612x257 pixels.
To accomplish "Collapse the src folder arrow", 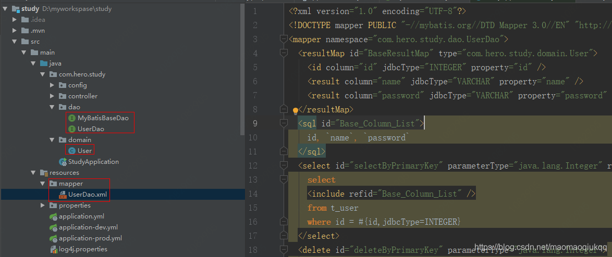I will [15, 41].
